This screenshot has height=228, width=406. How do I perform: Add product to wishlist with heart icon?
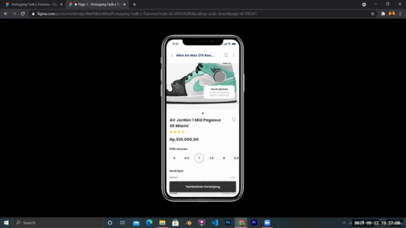click(234, 120)
